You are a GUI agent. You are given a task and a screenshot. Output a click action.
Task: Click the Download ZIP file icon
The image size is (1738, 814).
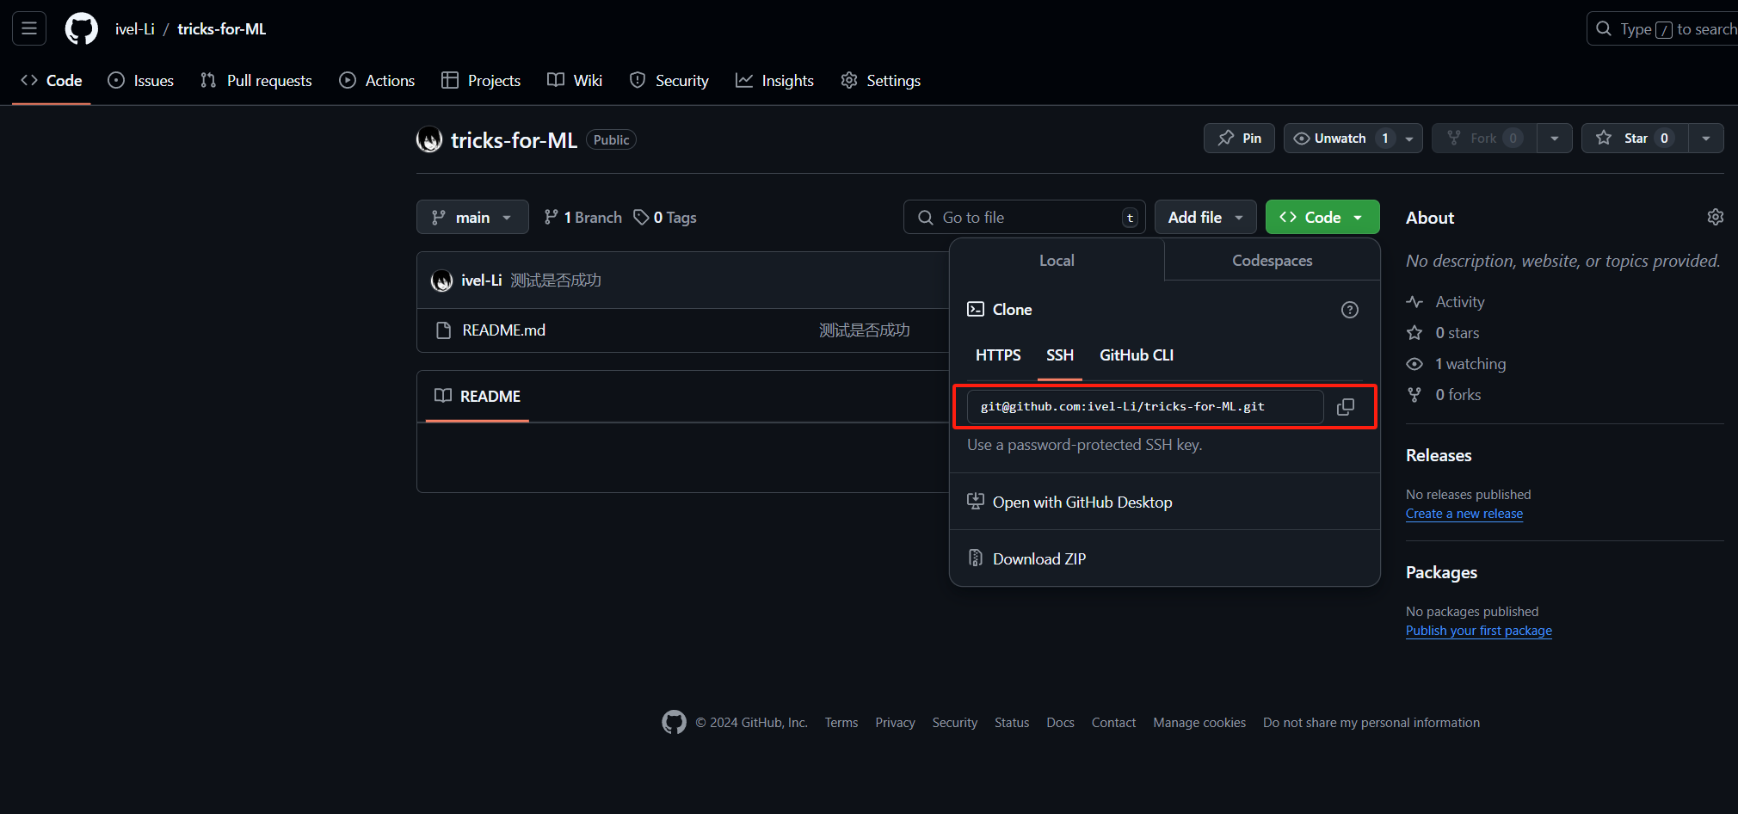tap(976, 558)
